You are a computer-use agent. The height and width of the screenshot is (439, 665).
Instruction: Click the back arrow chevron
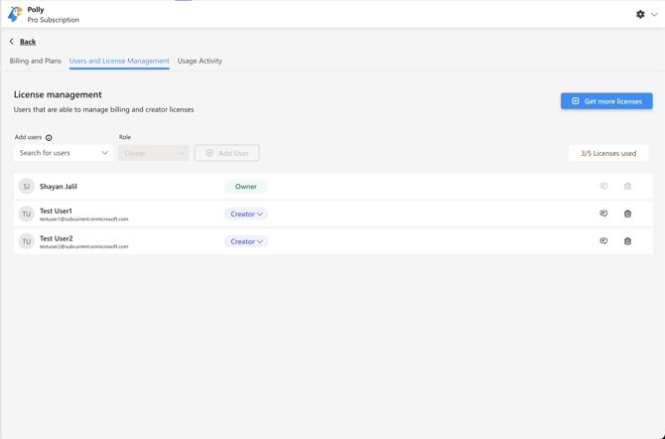pyautogui.click(x=12, y=42)
